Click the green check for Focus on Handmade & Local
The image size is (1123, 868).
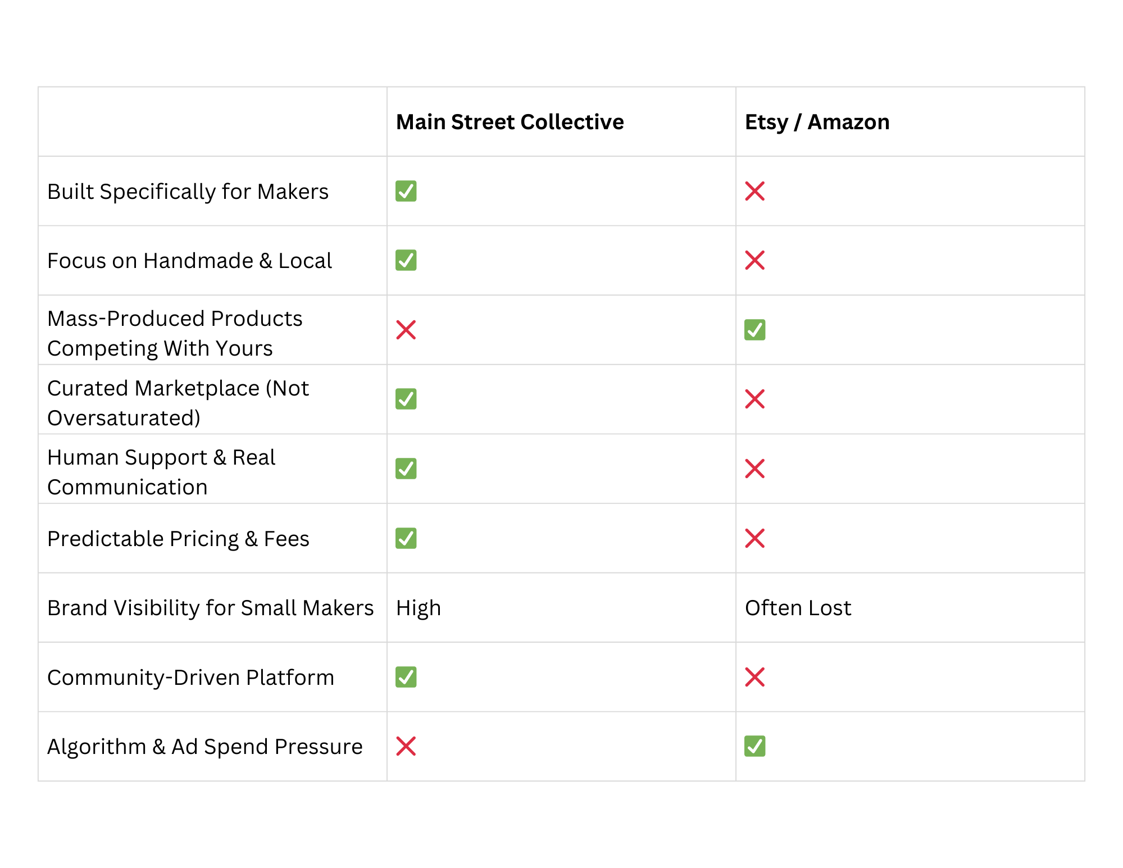coord(406,260)
